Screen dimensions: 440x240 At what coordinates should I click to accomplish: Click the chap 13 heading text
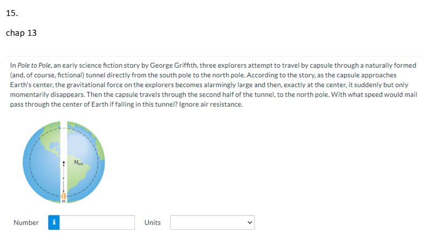click(x=21, y=33)
